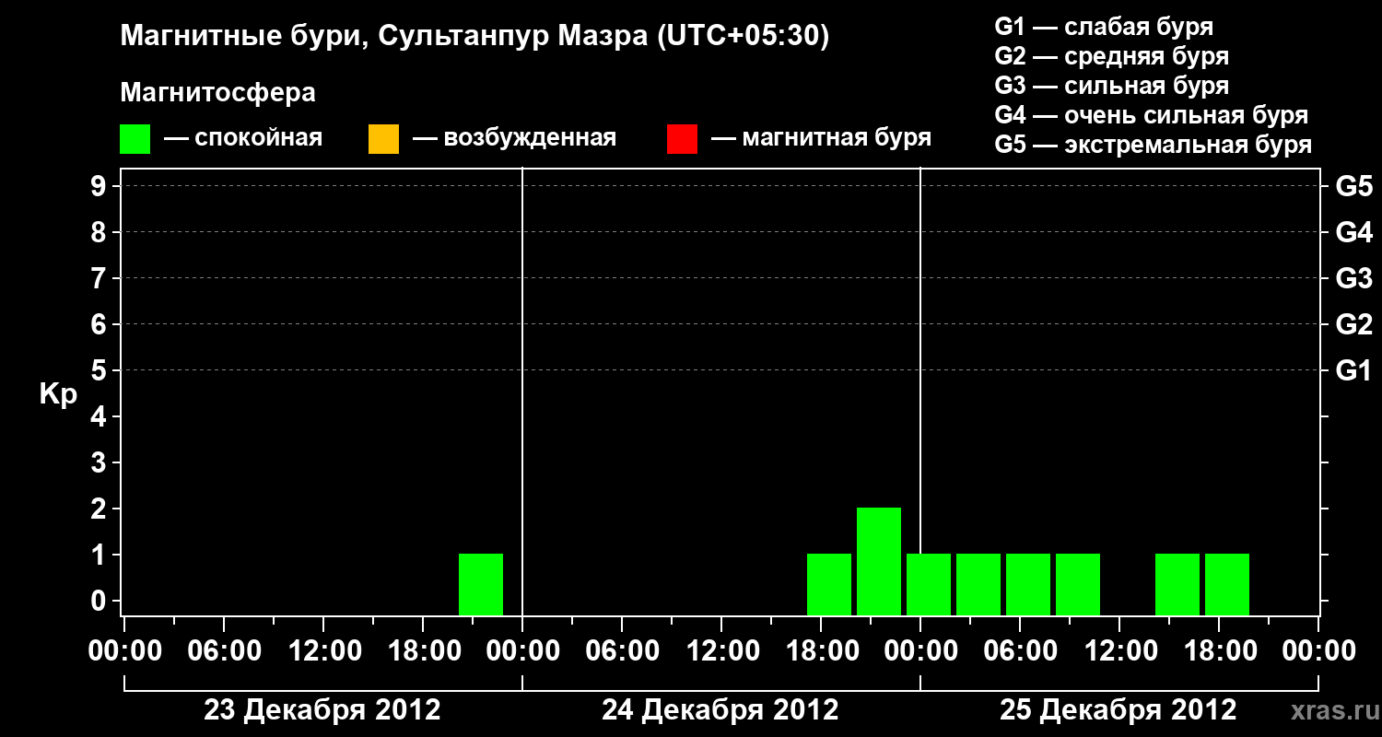Click the 'G2' right axis label
1382x737 pixels.
(x=1354, y=325)
